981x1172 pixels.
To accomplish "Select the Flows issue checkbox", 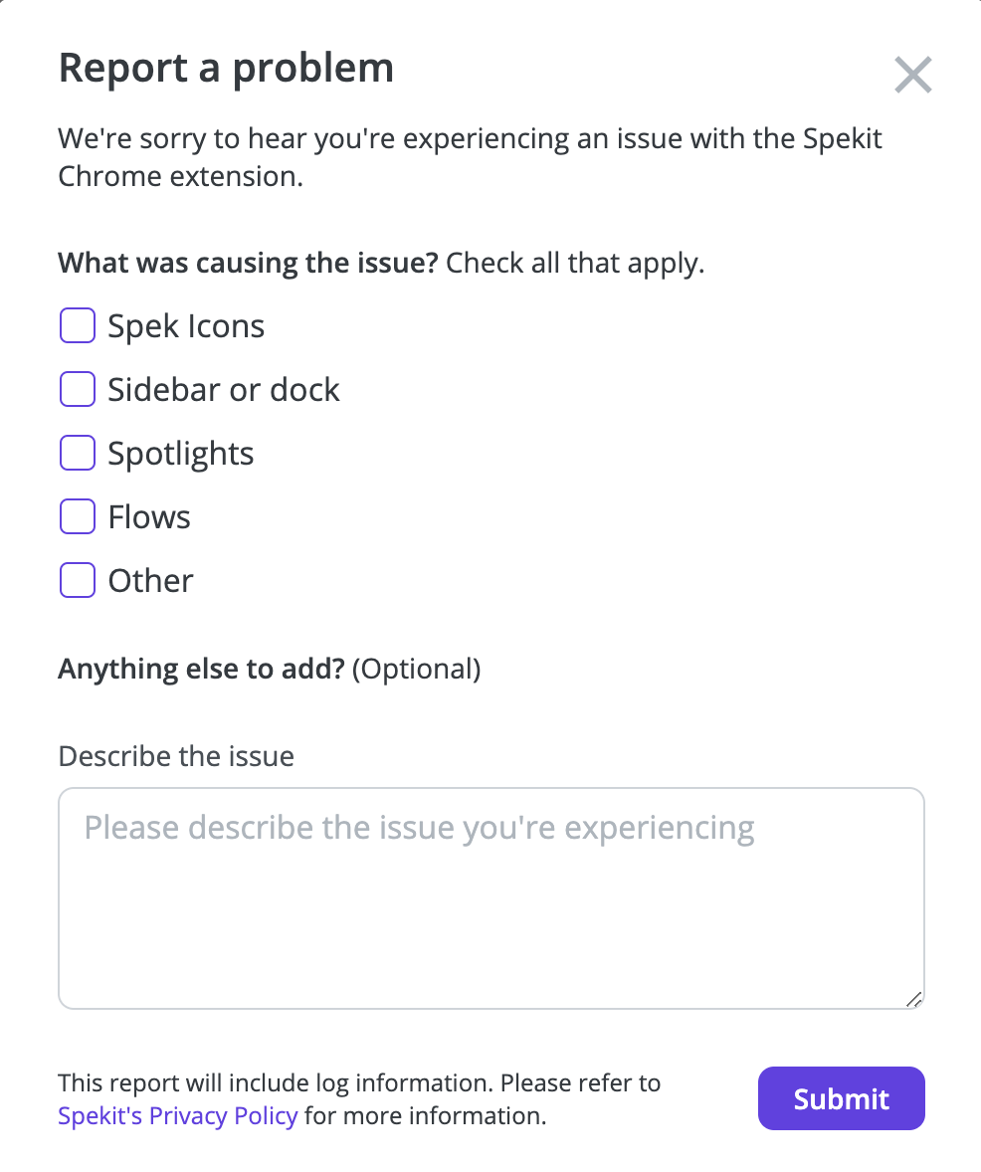I will click(x=77, y=516).
